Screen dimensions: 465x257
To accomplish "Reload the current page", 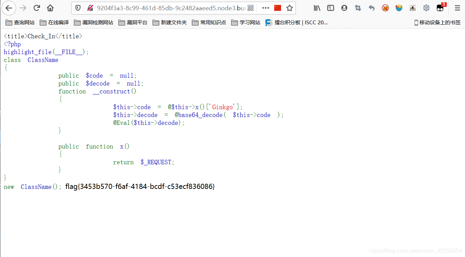I will pyautogui.click(x=37, y=8).
